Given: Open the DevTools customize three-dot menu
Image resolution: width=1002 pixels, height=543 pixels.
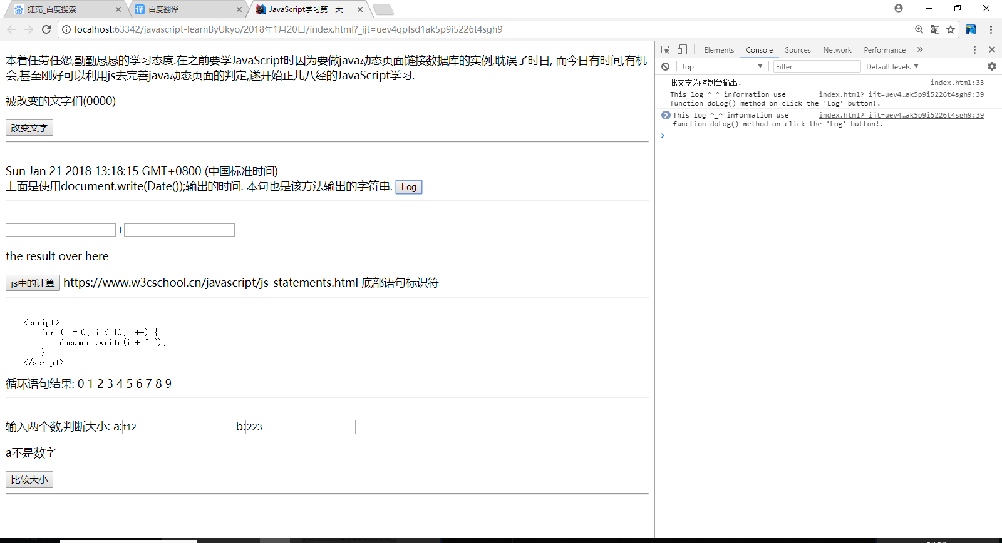Looking at the screenshot, I should [x=974, y=49].
